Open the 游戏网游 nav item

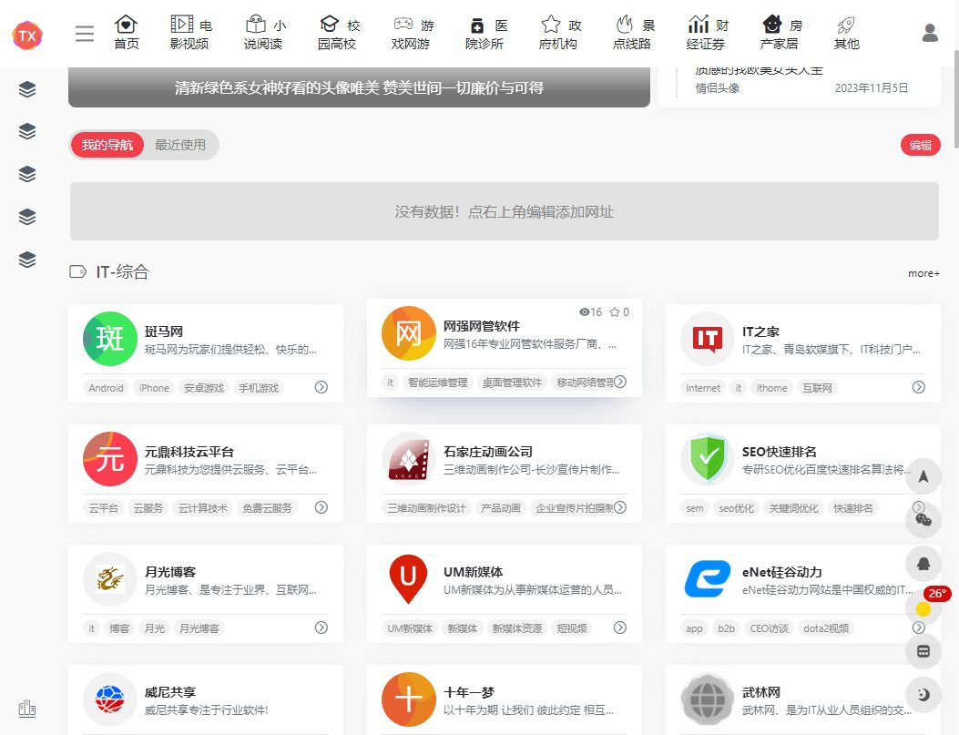[x=412, y=33]
